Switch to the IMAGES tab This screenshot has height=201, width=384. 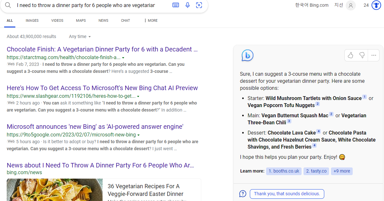tap(32, 20)
